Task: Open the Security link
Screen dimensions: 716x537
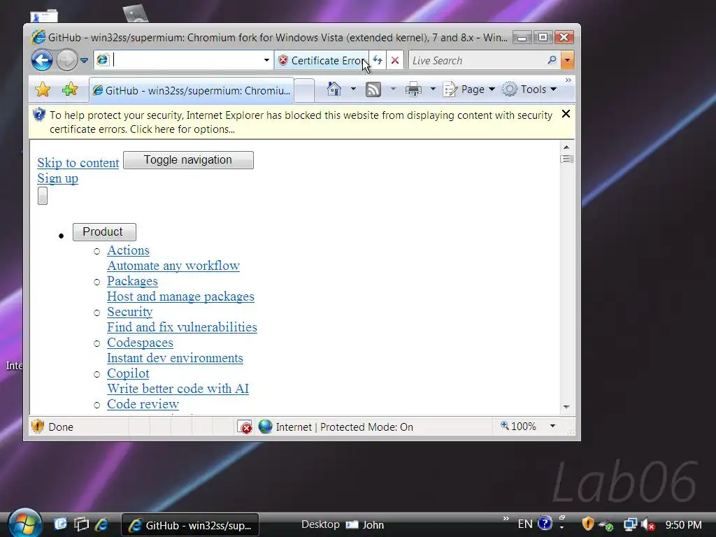Action: tap(129, 311)
